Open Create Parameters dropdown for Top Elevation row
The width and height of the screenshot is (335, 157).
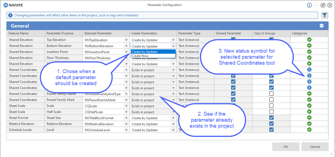tap(173, 40)
